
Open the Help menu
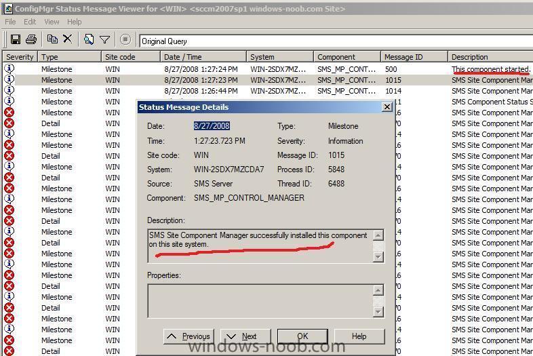[74, 22]
